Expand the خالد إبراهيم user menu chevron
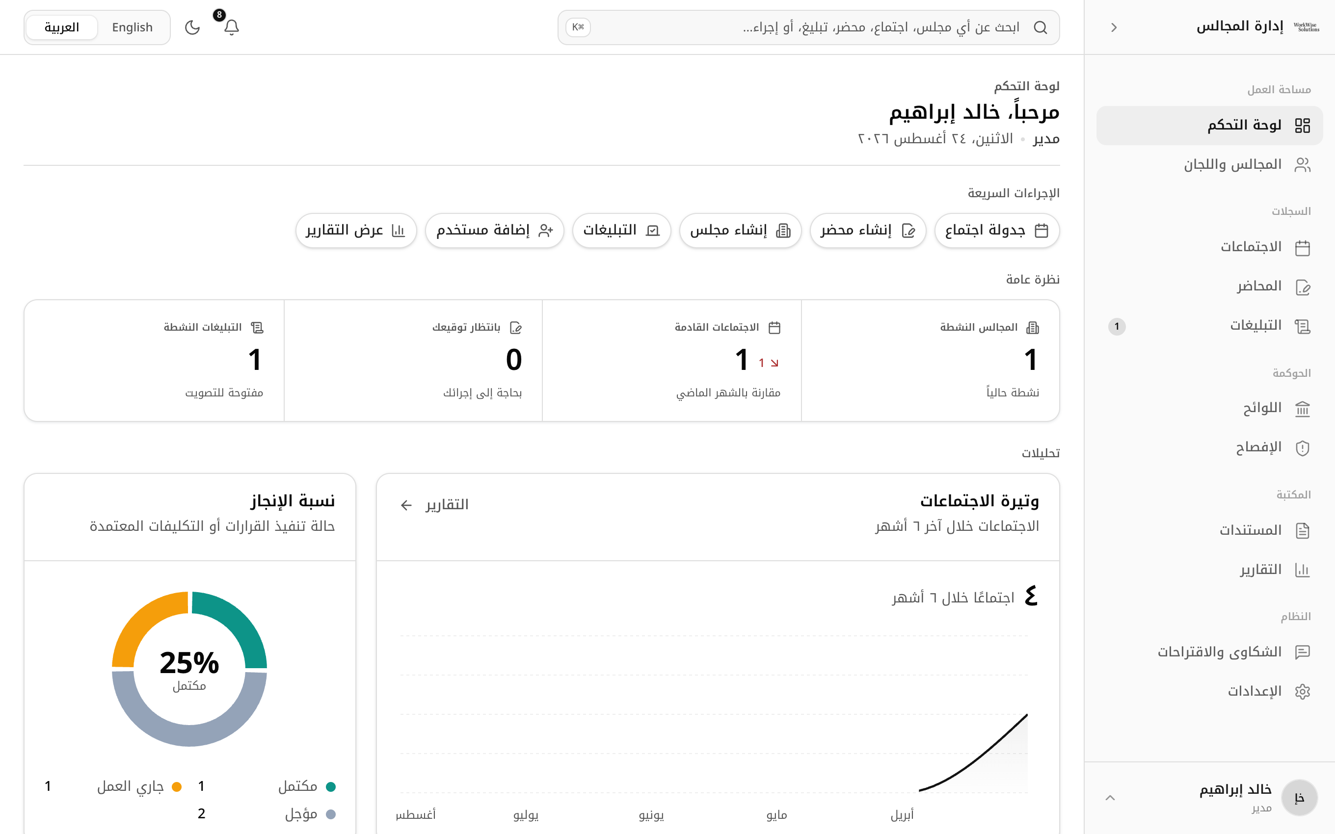 tap(1110, 798)
